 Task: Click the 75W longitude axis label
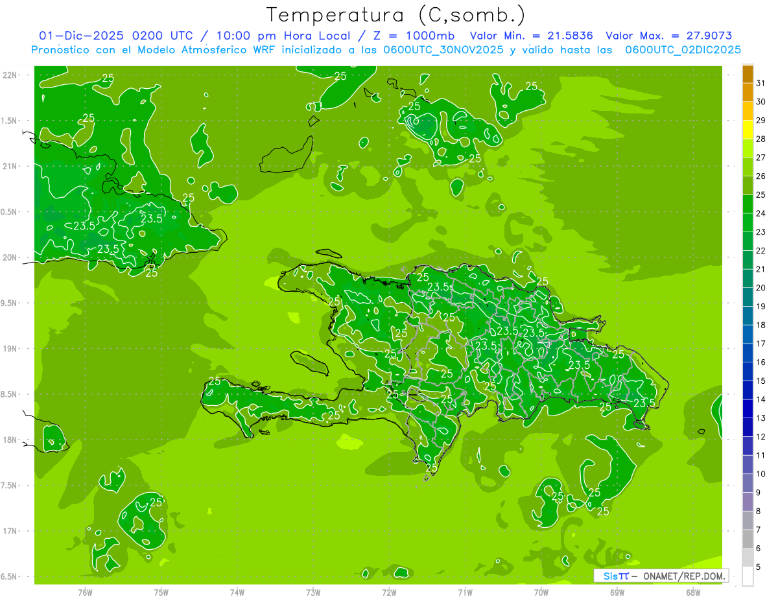161,593
